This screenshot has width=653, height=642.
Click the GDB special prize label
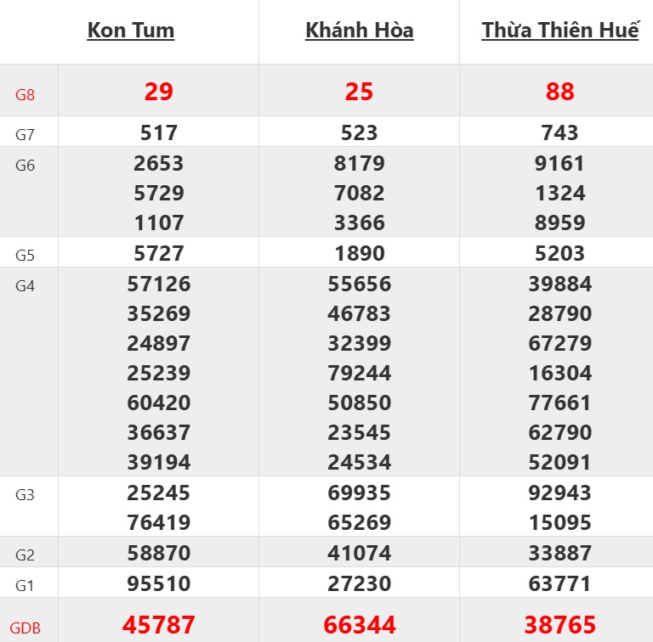(x=26, y=629)
